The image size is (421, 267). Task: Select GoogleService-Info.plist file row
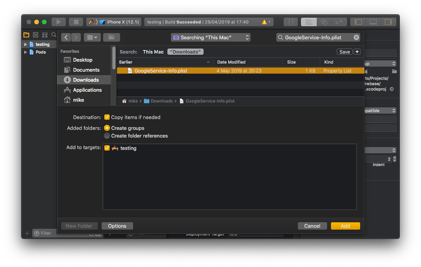[241, 71]
